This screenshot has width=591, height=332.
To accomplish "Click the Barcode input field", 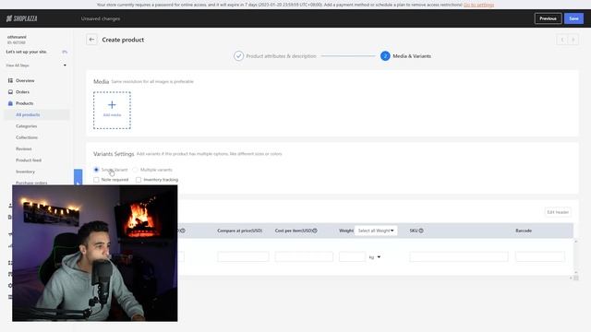I will pos(540,256).
